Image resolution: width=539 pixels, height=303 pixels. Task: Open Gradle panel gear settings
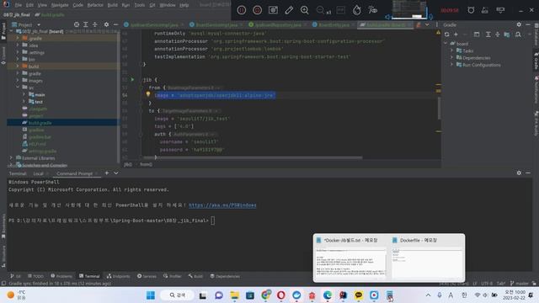[519, 24]
